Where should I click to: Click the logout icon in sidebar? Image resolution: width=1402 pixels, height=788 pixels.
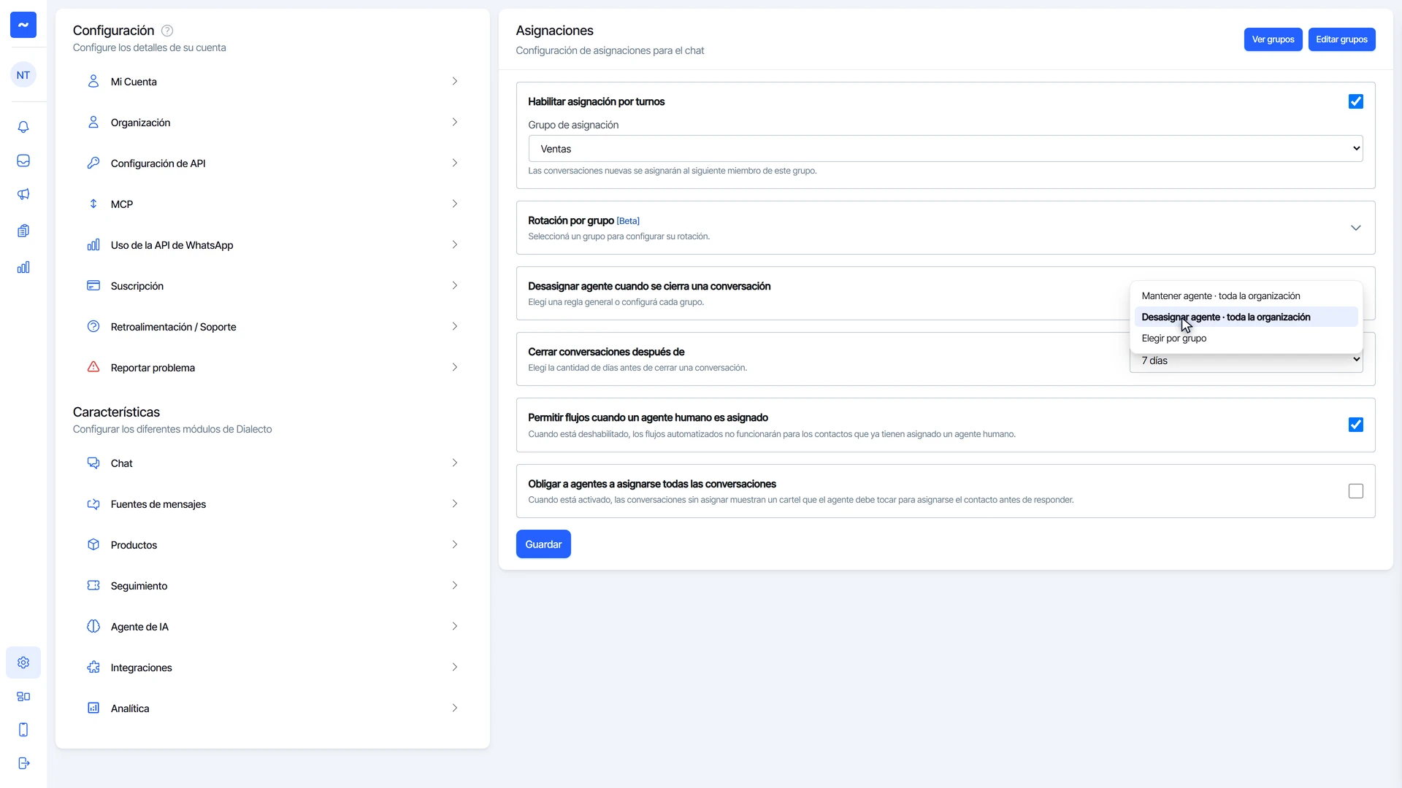pos(23,763)
